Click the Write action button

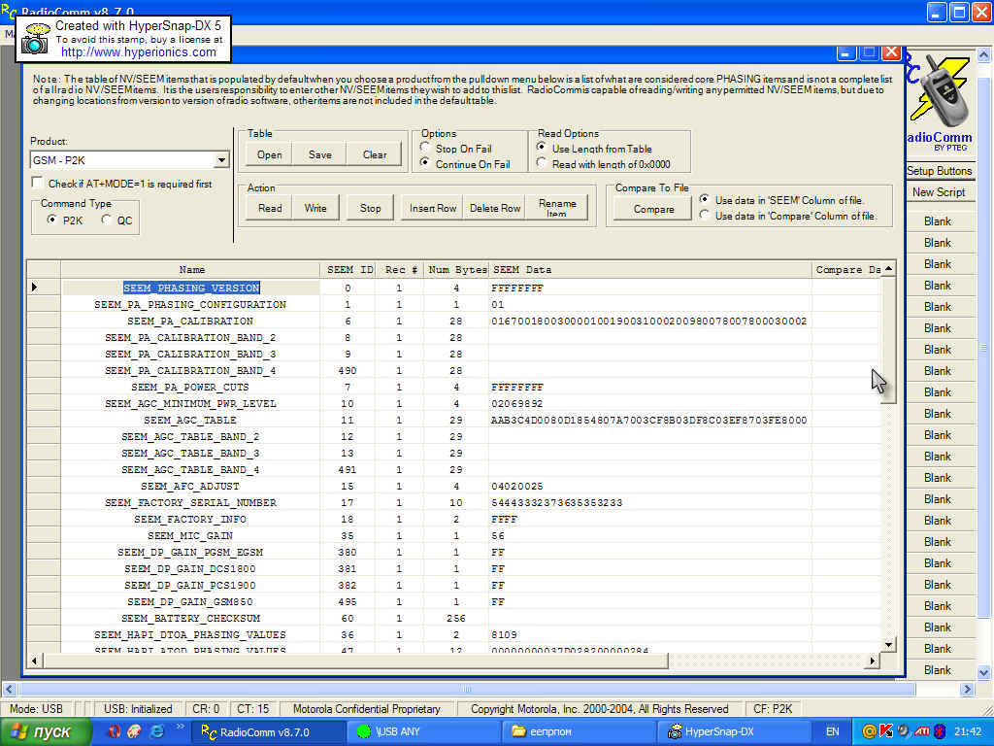tap(315, 208)
